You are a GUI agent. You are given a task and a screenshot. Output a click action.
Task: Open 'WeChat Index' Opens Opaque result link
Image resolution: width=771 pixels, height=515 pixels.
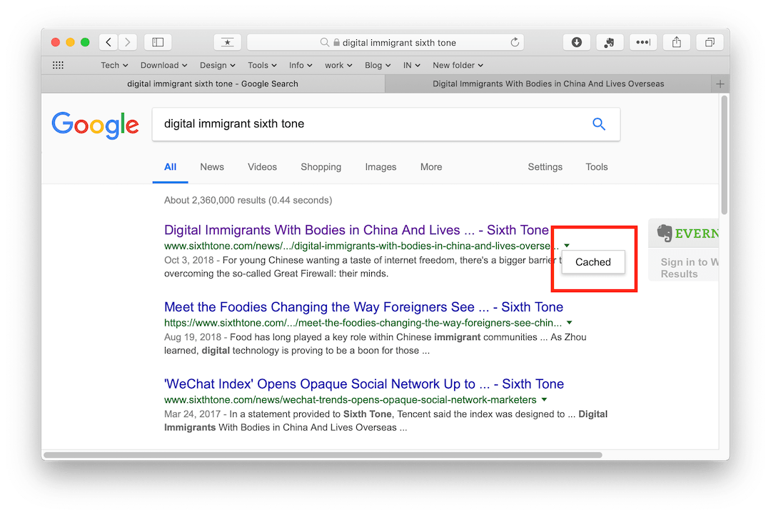364,384
